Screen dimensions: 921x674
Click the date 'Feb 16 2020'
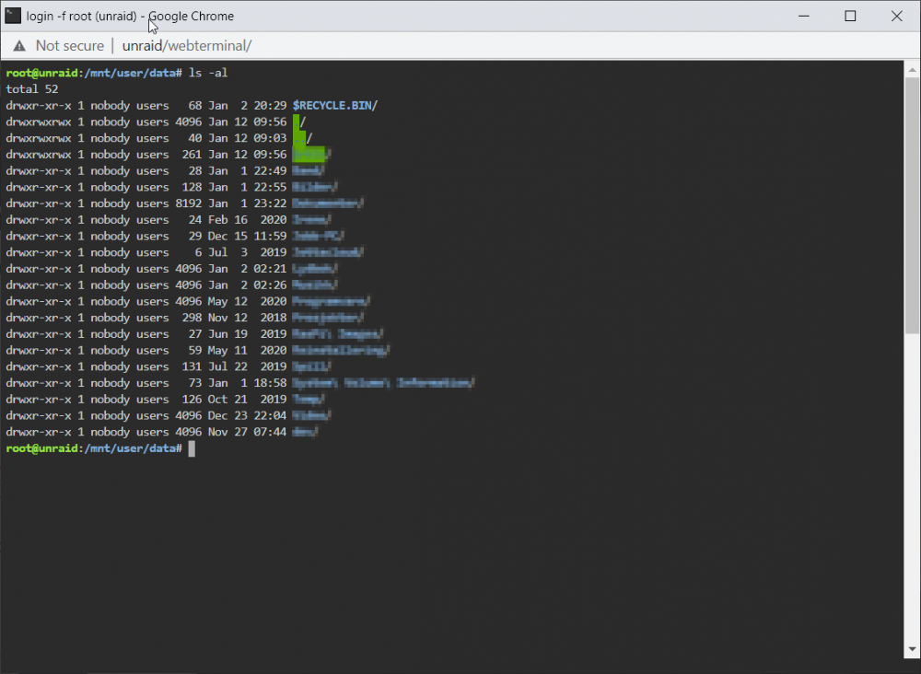pyautogui.click(x=247, y=220)
